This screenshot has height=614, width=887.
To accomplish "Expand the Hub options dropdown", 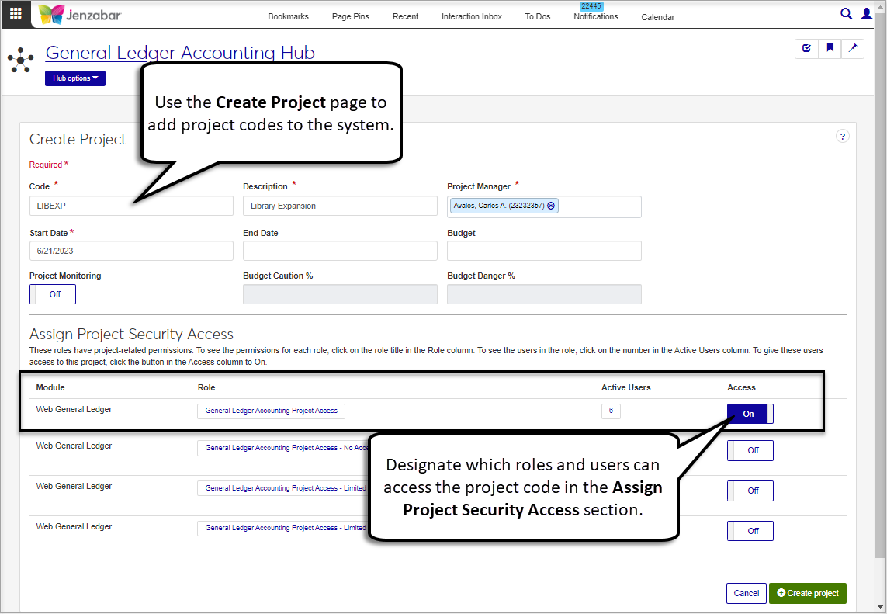I will tap(75, 78).
